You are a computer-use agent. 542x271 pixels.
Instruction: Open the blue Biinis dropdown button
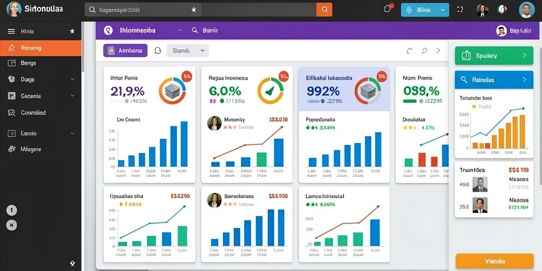point(425,10)
